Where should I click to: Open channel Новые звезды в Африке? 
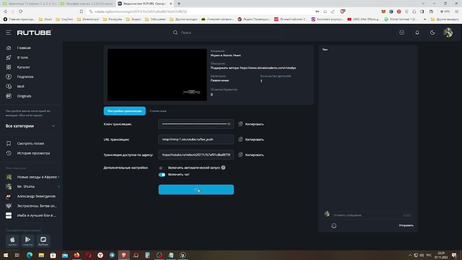point(37,177)
